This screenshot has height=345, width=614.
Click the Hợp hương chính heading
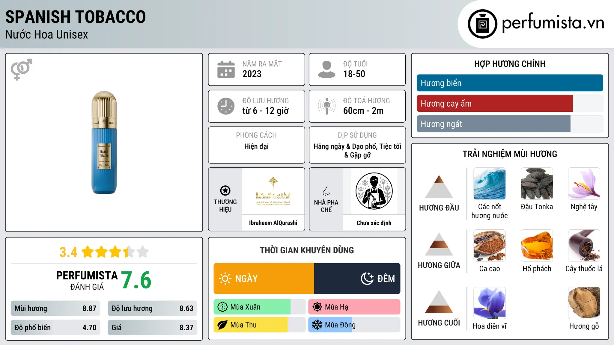click(510, 64)
